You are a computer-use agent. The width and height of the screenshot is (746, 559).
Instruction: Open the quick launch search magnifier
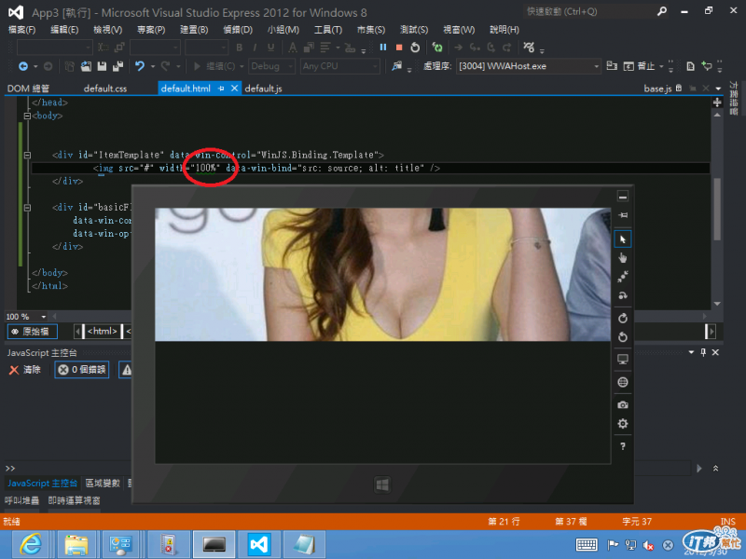pyautogui.click(x=662, y=11)
